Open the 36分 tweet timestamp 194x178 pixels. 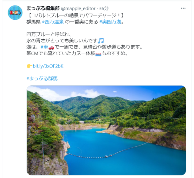104,8
